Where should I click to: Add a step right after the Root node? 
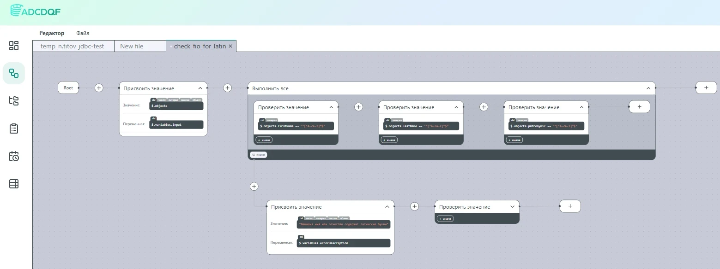tap(99, 88)
